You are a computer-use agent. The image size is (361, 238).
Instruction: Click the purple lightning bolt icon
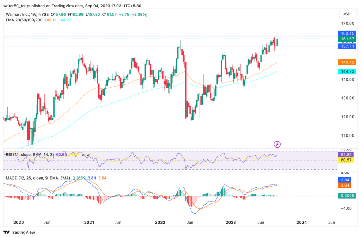point(277,144)
